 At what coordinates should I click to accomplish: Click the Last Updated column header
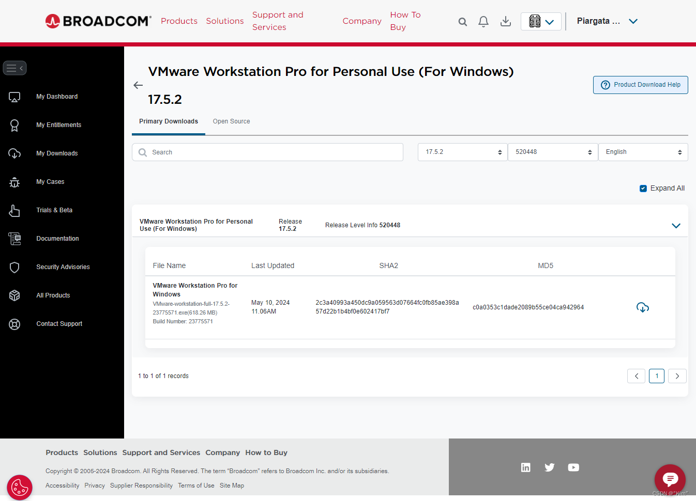tap(273, 265)
